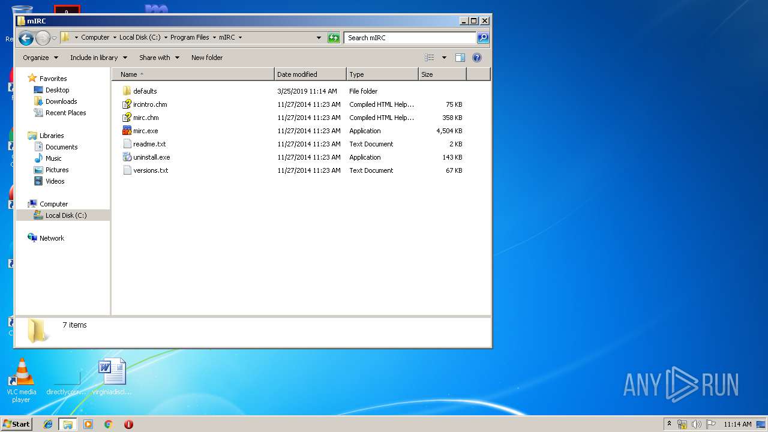768x432 pixels.
Task: Open Downloads in Favorites
Action: [61, 101]
